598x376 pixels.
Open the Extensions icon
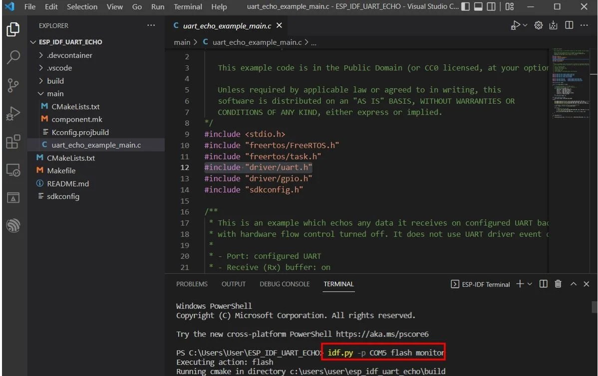pos(13,141)
